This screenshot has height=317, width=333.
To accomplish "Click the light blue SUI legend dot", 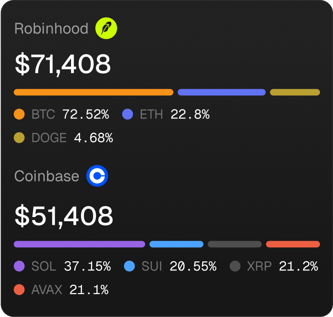I will pyautogui.click(x=129, y=266).
